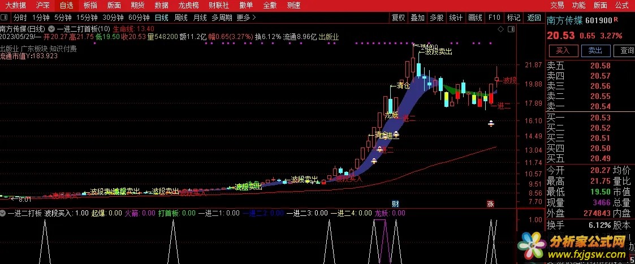Image resolution: width=635 pixels, height=264 pixels.
Task: Click the 买五 price 20.49
Action: pos(600,158)
